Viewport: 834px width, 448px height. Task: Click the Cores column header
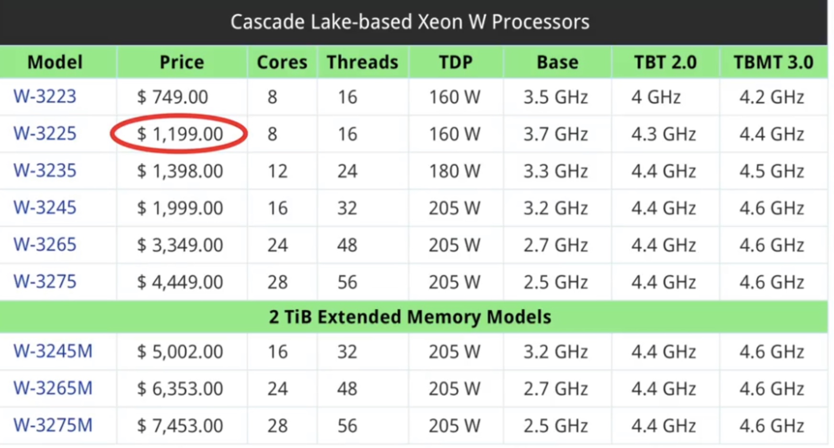tap(282, 62)
